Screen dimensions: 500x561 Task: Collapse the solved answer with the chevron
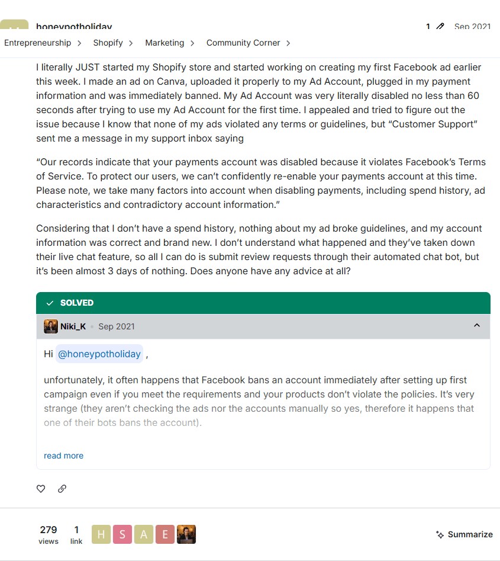(477, 325)
